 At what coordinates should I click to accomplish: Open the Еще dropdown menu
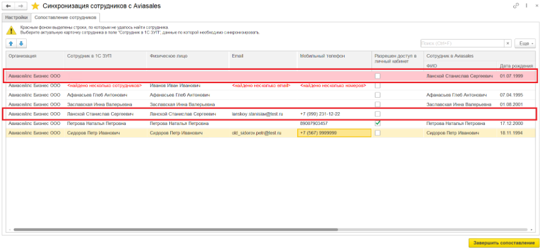click(x=526, y=44)
